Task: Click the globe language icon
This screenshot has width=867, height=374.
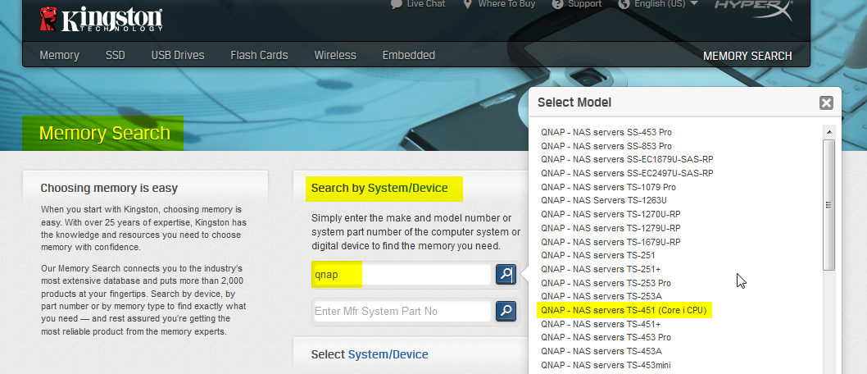Action: coord(625,4)
